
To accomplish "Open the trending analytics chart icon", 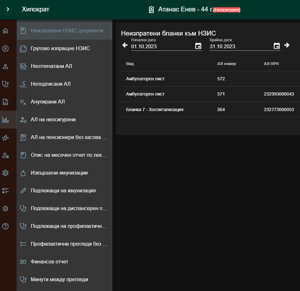I will (5, 138).
